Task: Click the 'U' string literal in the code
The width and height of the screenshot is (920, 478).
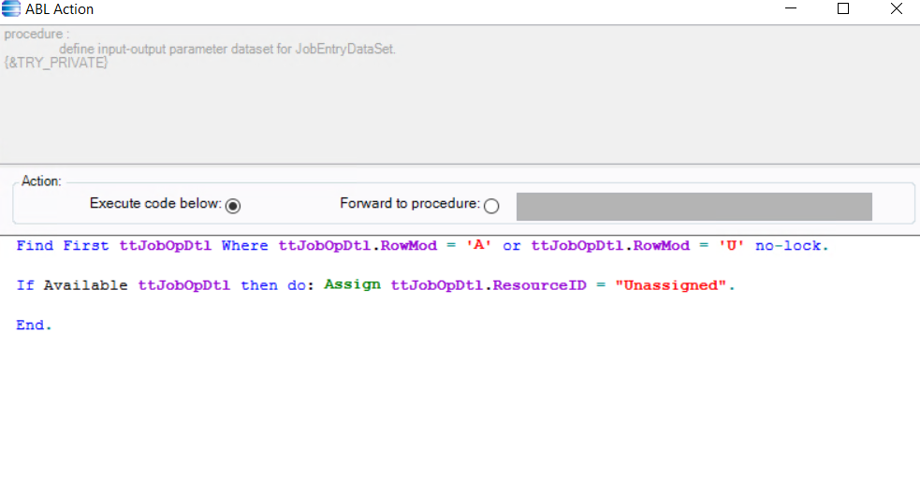Action: coord(731,246)
